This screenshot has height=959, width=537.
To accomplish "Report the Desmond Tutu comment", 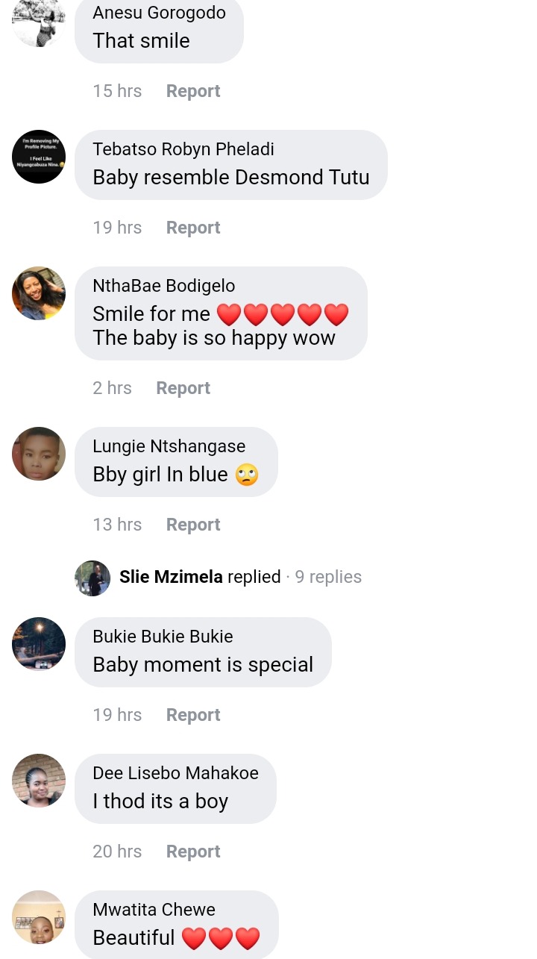I will (193, 228).
